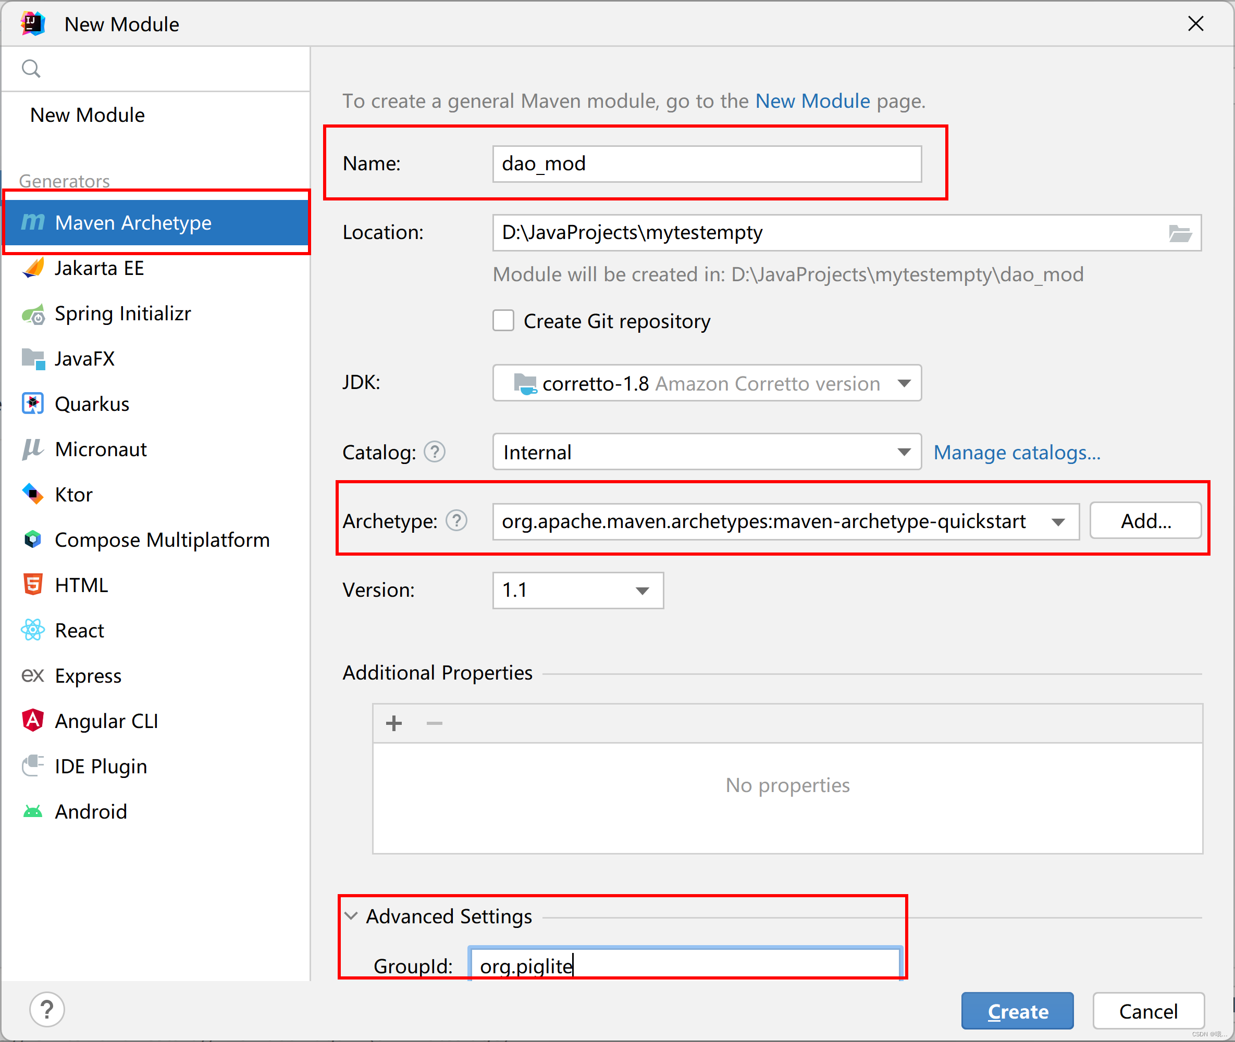Click the Additional Properties heading
The height and width of the screenshot is (1042, 1235).
coord(438,673)
